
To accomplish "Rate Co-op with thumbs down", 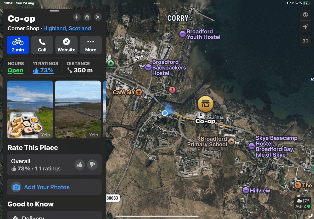I will pos(92,165).
